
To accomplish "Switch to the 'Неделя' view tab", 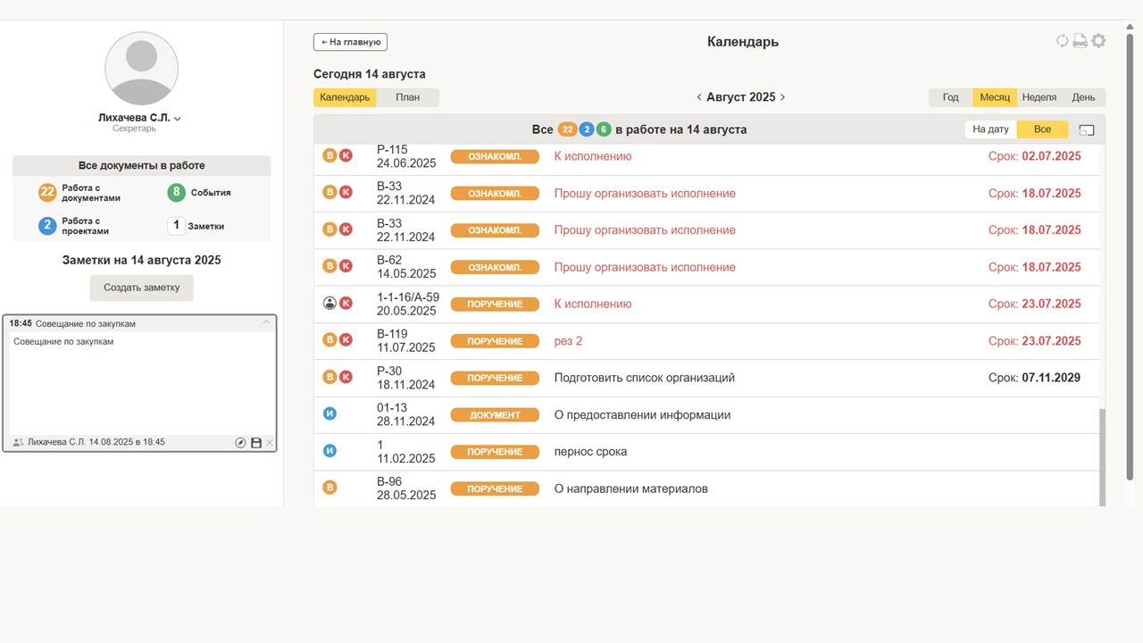I will pos(1039,97).
